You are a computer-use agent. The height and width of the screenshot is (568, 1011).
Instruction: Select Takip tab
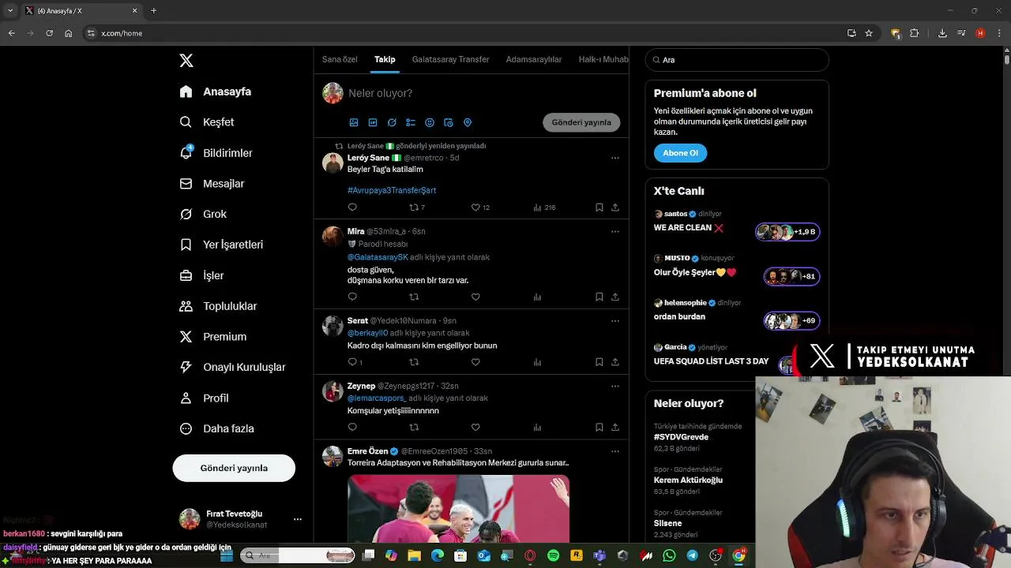(x=385, y=59)
